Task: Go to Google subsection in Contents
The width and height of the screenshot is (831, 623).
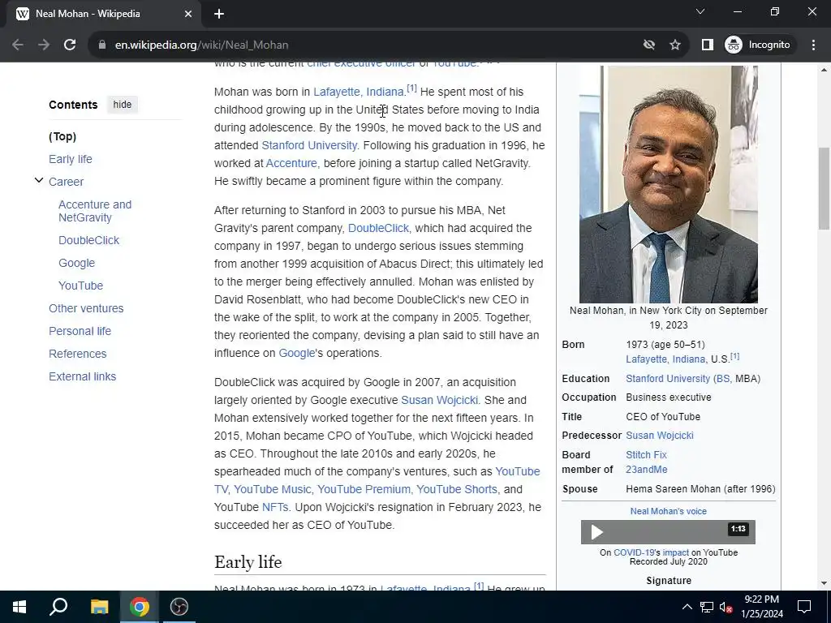Action: 77,263
